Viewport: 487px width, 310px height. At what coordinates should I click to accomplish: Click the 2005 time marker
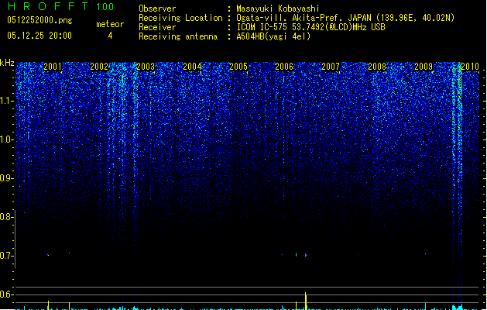click(x=238, y=66)
